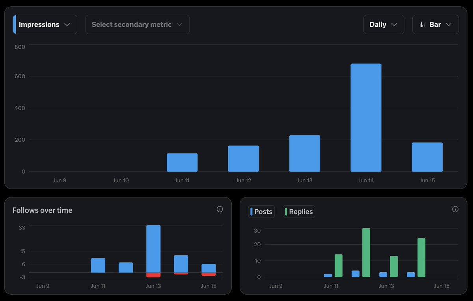
Task: Click the Jun 11 impressions bar
Action: point(182,163)
